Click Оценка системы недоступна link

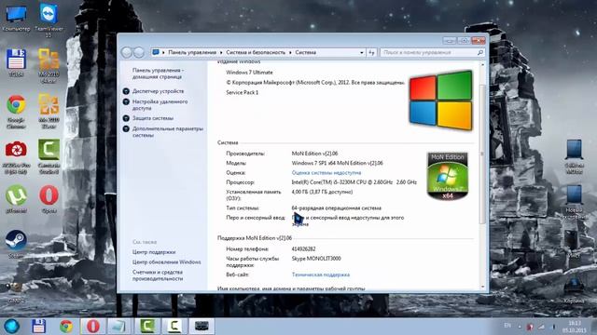coord(326,172)
